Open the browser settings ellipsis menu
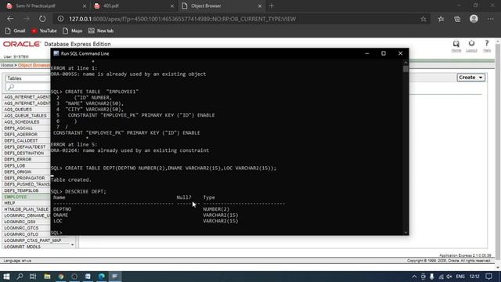This screenshot has width=501, height=282. (x=491, y=19)
